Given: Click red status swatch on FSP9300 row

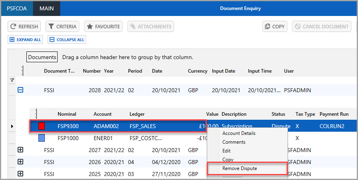Looking at the screenshot, I should (42, 126).
